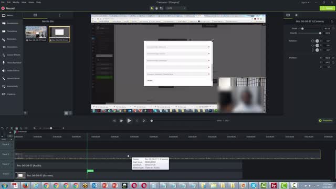This screenshot has height=189, width=336.
Task: Click the step-forward frame button
Action: tap(121, 121)
